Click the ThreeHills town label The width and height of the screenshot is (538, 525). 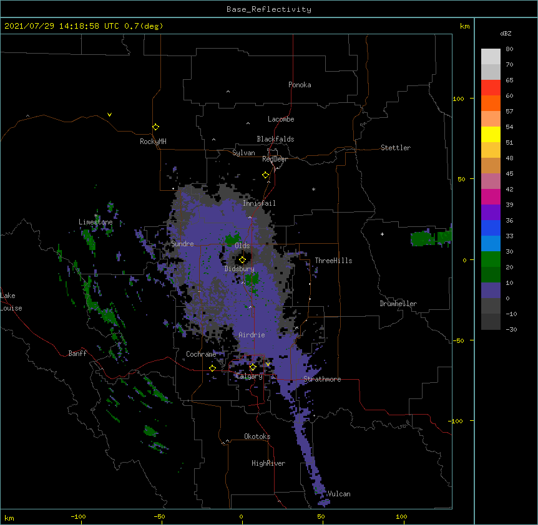(x=333, y=261)
